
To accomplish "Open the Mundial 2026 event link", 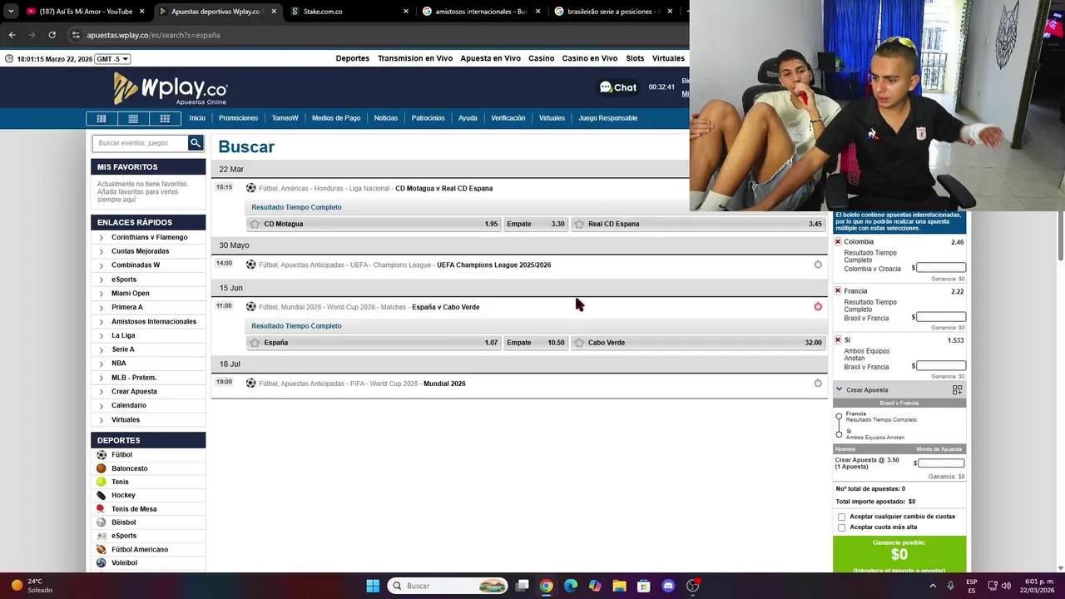I will click(x=444, y=384).
